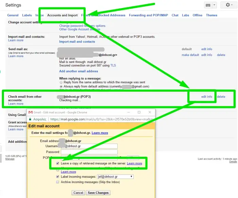Open the account activity Details link
This screenshot has width=238, height=198.
pos(233,162)
